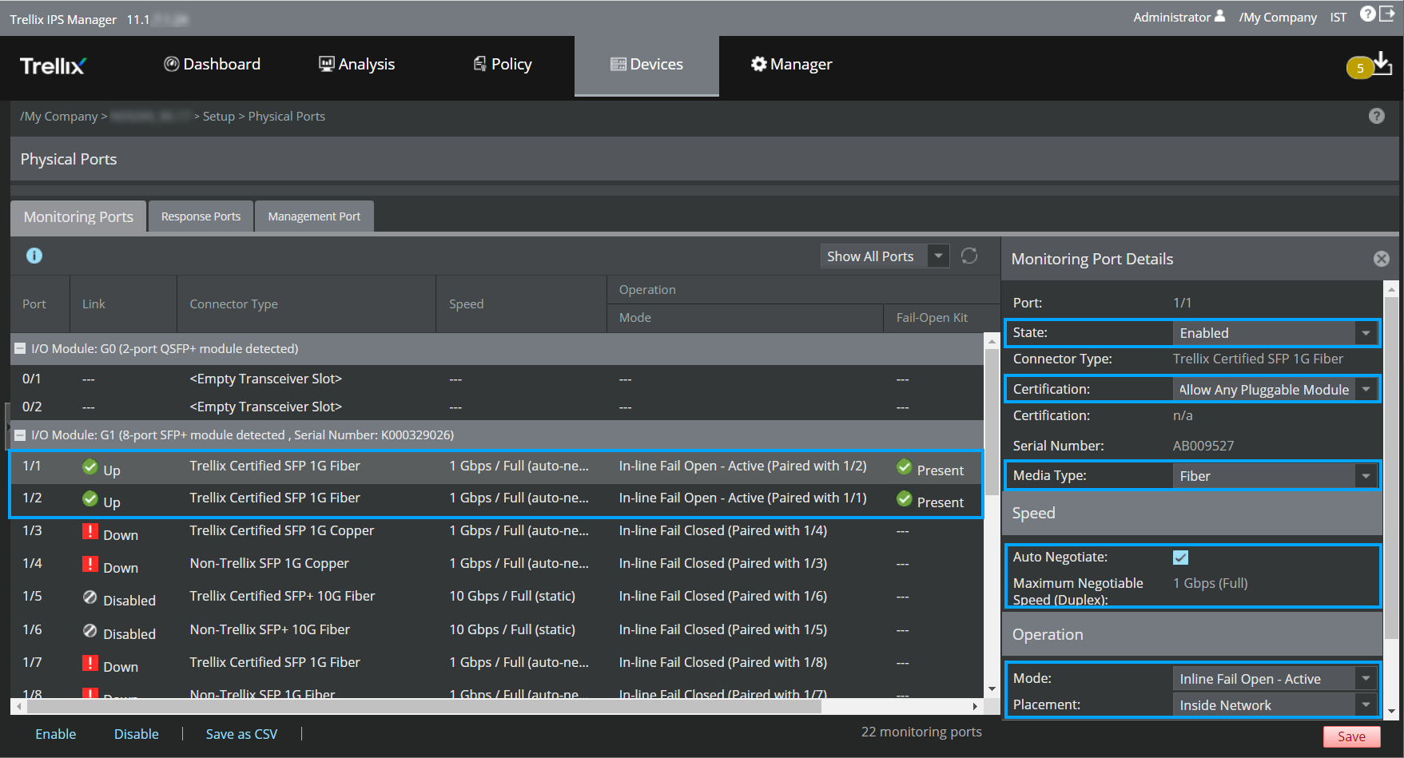Click the Link column header
The width and height of the screenshot is (1404, 758).
[123, 304]
